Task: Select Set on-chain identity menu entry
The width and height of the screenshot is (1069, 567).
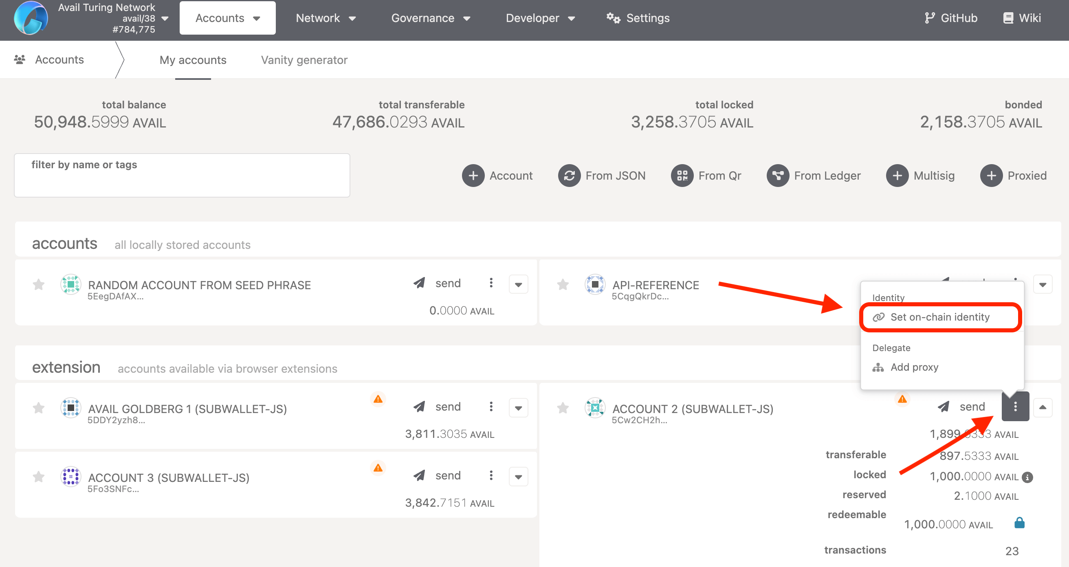Action: pos(939,317)
